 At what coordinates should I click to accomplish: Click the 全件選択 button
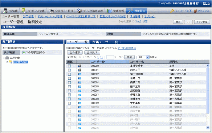[x=75, y=53]
